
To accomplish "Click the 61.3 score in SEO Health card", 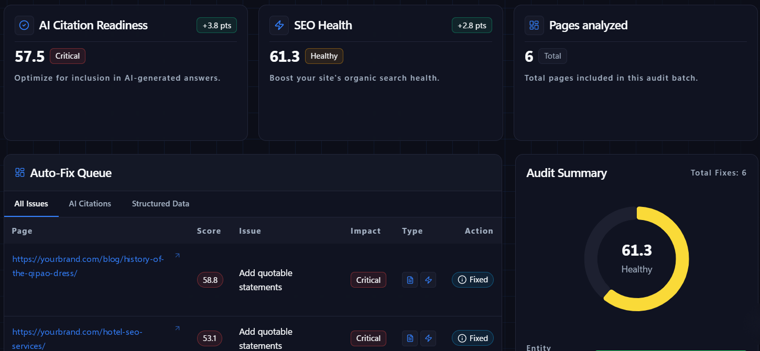I will [x=285, y=57].
